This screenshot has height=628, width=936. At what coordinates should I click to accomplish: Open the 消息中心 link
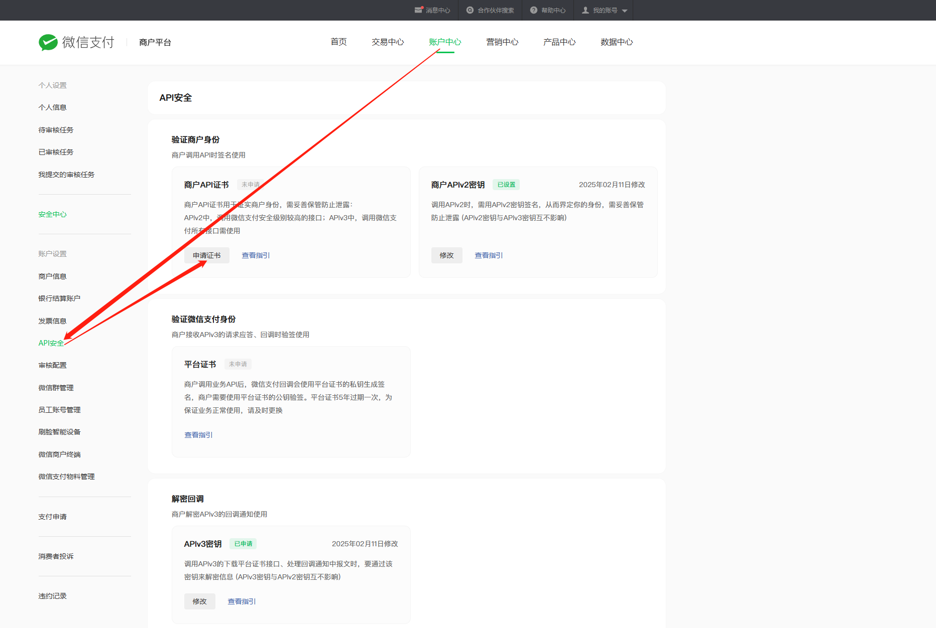point(438,11)
